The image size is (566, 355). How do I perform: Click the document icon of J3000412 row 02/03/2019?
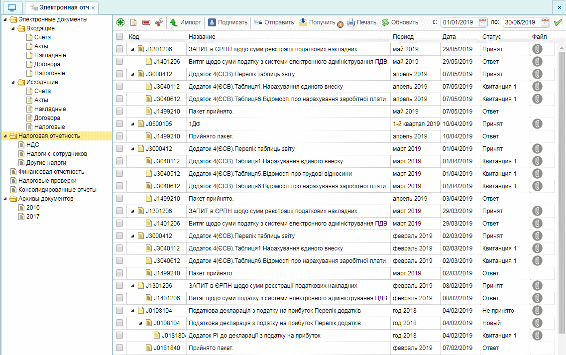tap(141, 236)
